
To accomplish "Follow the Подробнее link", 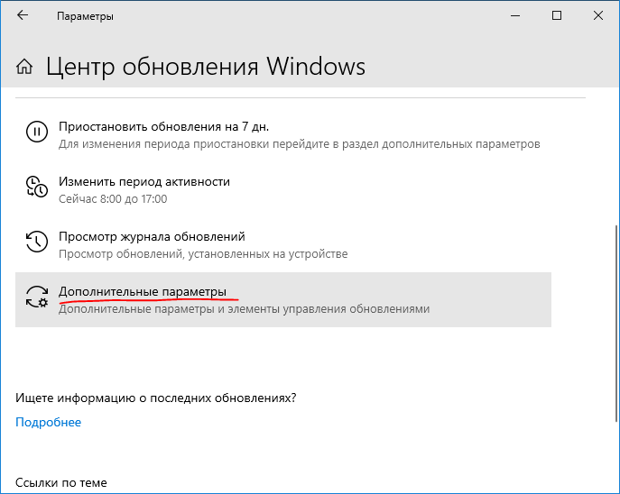I will click(48, 422).
